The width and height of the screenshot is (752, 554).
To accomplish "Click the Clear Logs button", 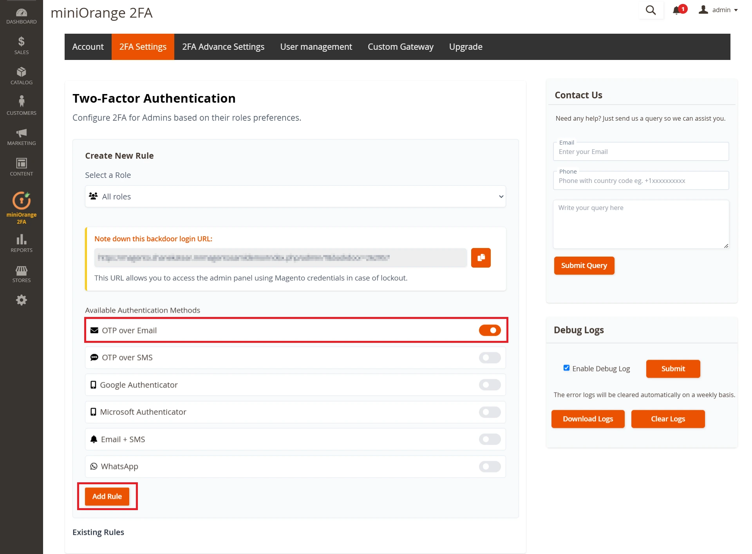I will point(668,419).
